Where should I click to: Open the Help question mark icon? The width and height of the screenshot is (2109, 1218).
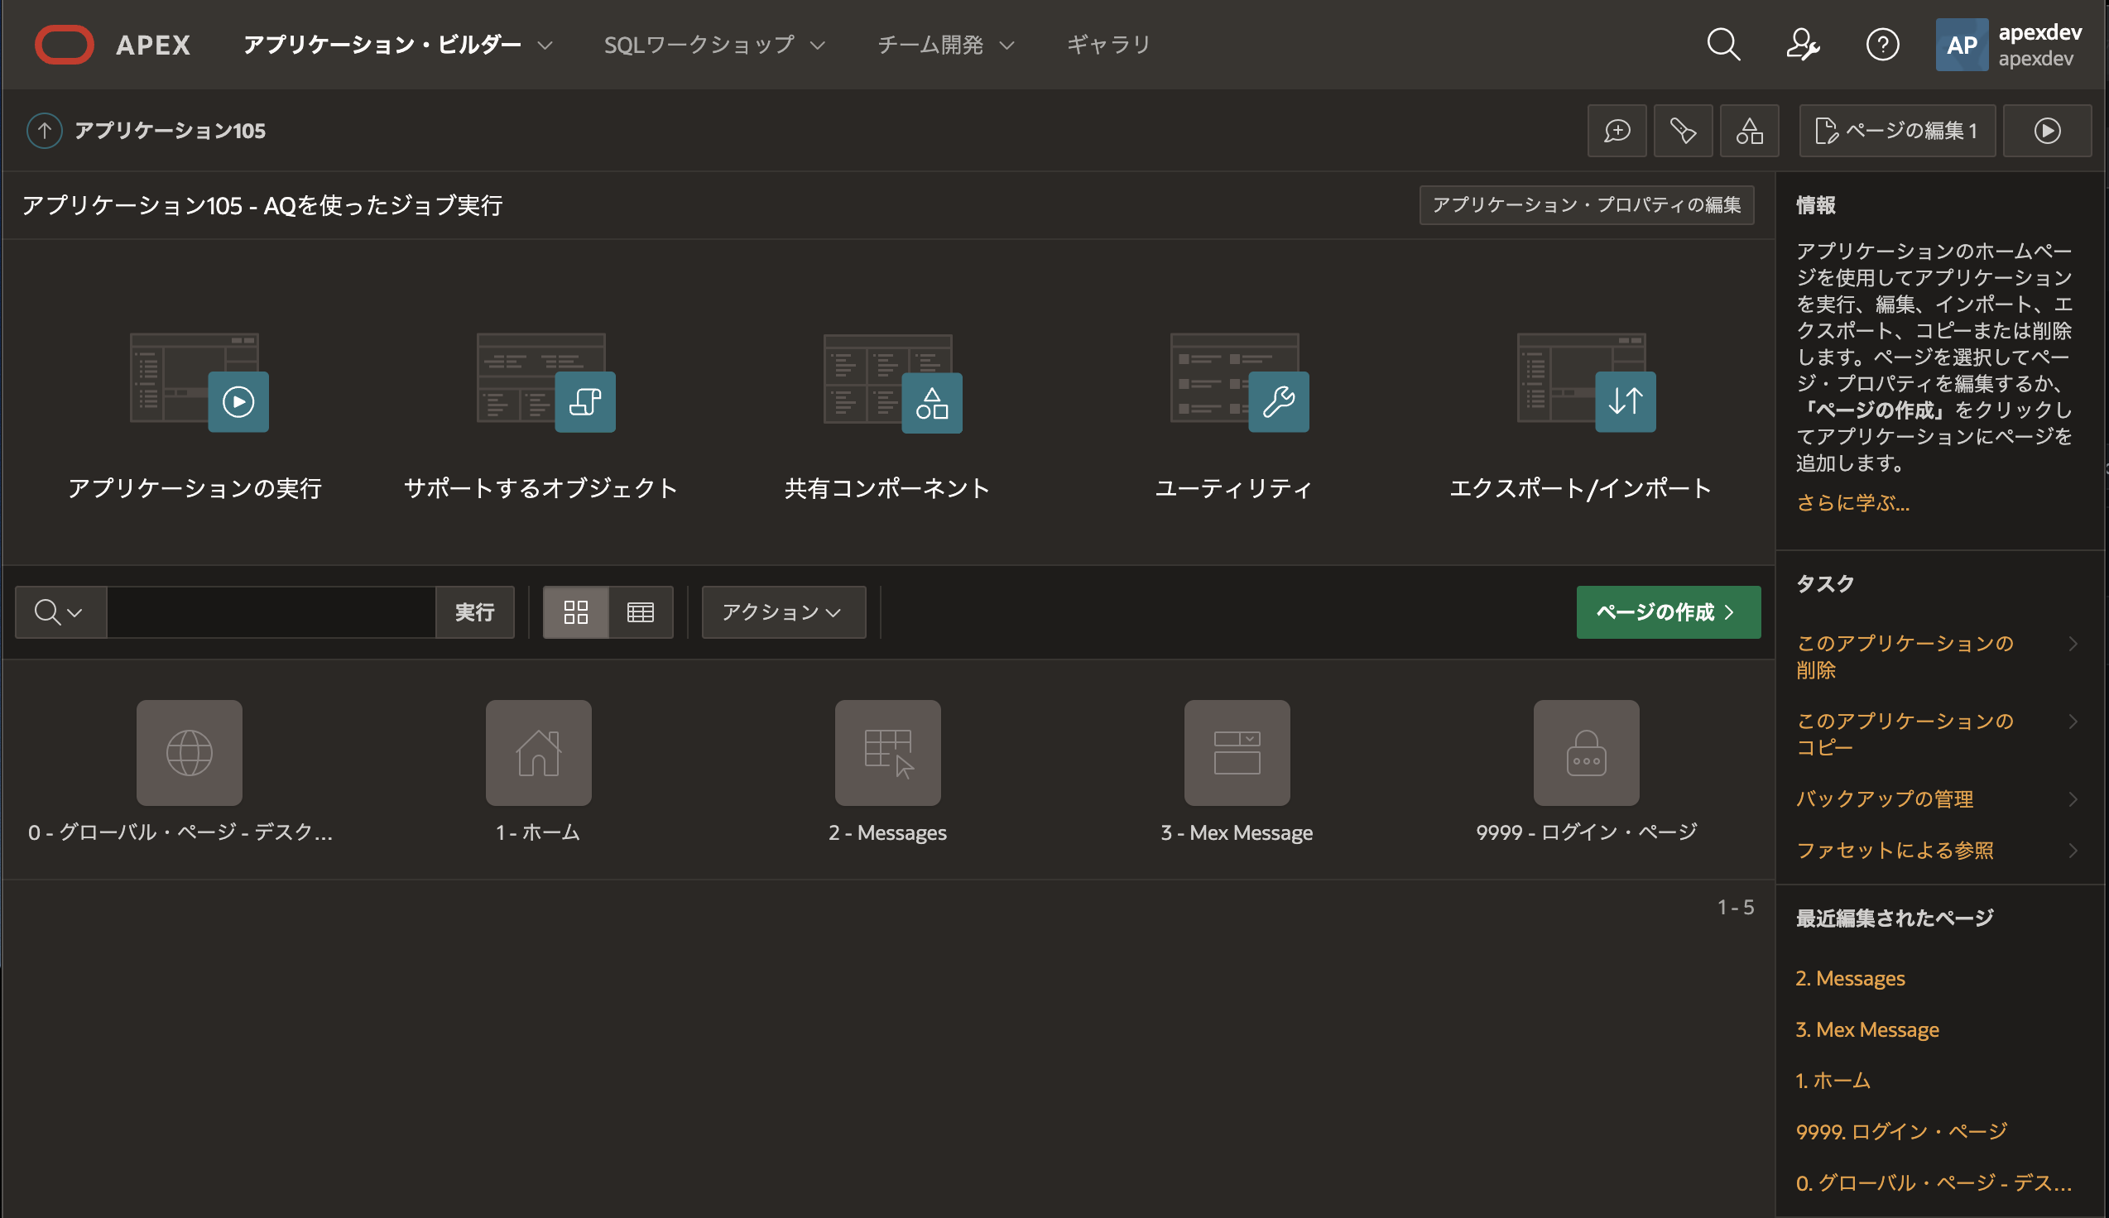(1882, 45)
